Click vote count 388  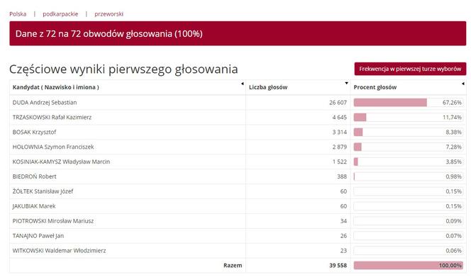pyautogui.click(x=342, y=176)
